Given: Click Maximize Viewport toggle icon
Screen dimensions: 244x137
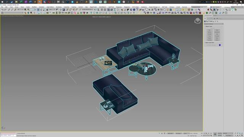Looking at the screenshot, I should 242,135.
